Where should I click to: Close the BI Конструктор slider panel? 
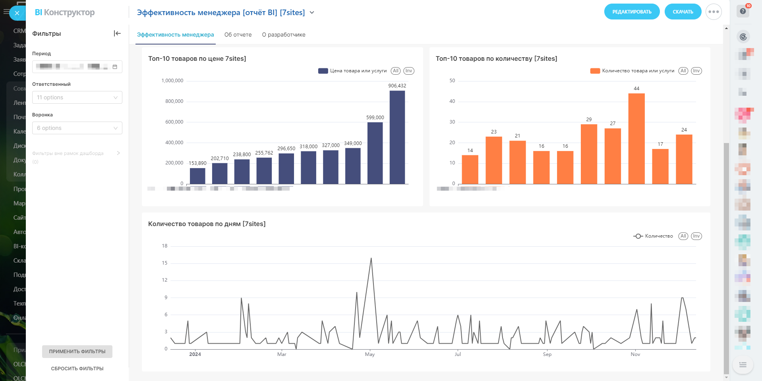click(x=17, y=13)
